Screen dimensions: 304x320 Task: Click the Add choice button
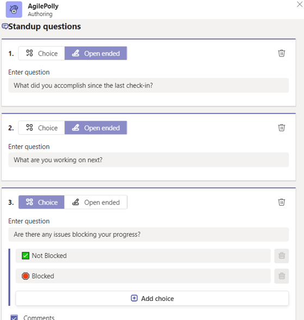pos(152,298)
